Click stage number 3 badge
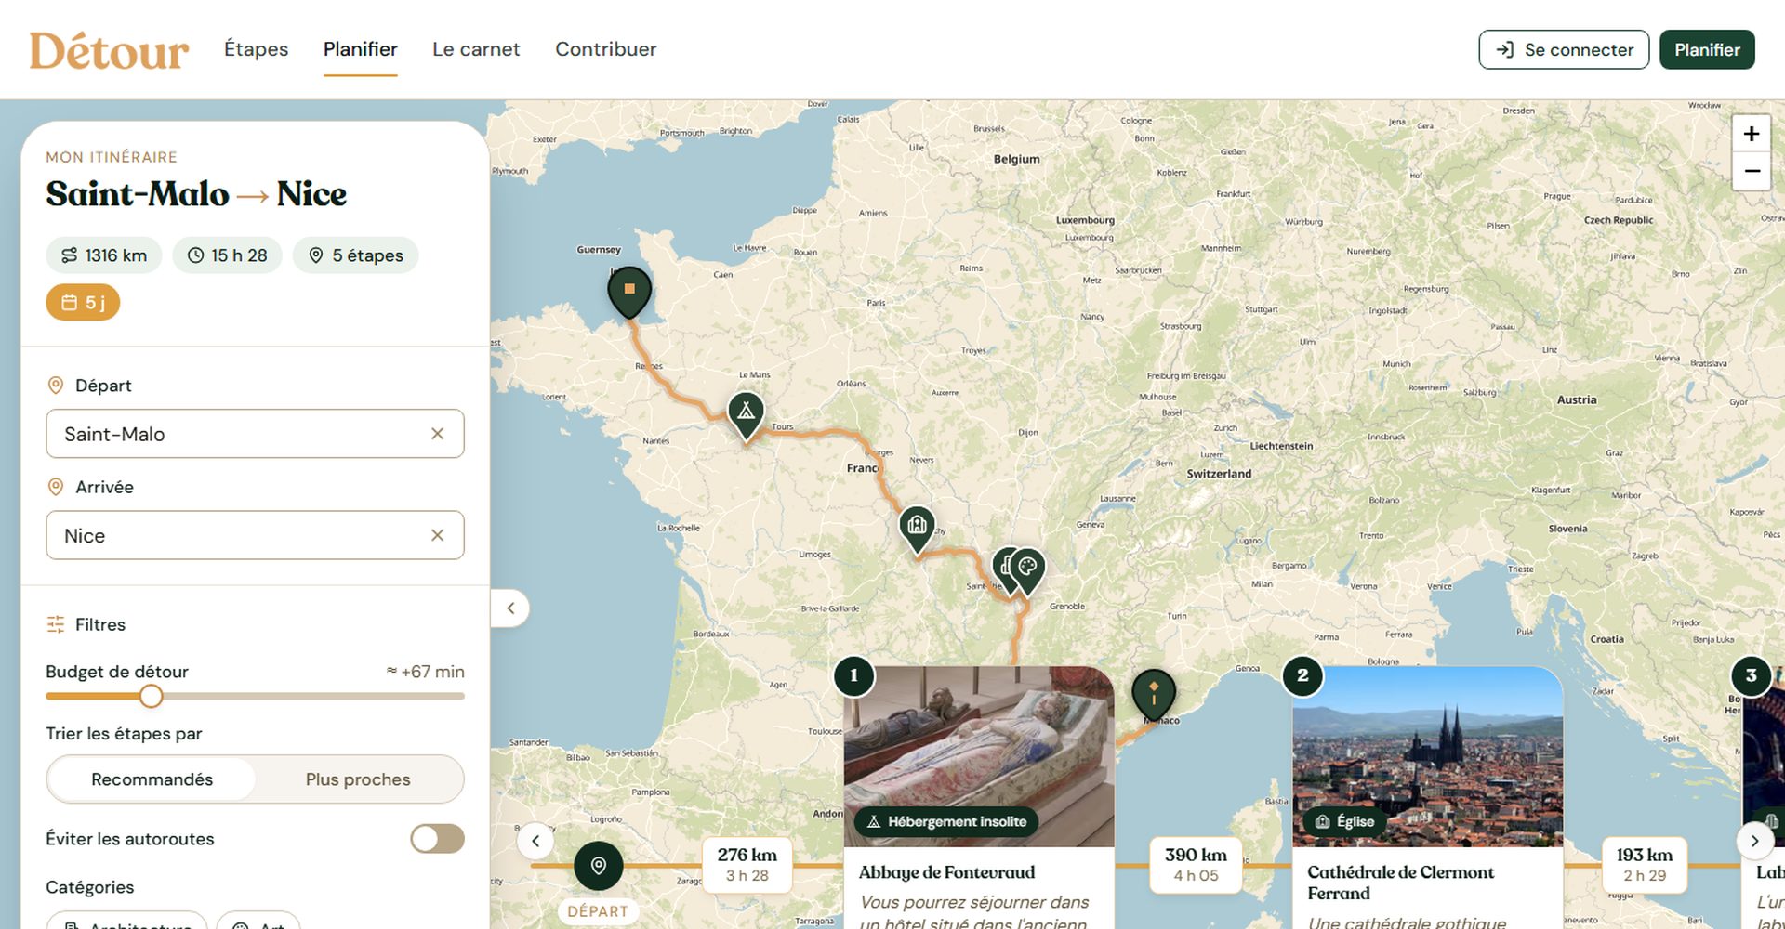The image size is (1785, 929). point(1752,675)
